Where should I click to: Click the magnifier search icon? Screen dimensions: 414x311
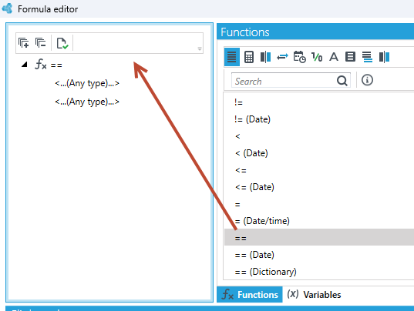342,80
